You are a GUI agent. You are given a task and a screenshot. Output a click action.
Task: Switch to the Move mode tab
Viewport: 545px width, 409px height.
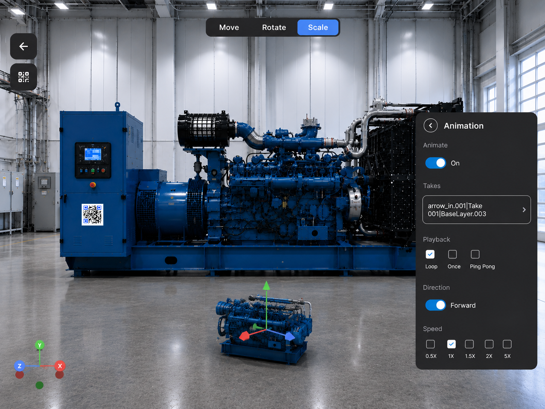click(229, 27)
